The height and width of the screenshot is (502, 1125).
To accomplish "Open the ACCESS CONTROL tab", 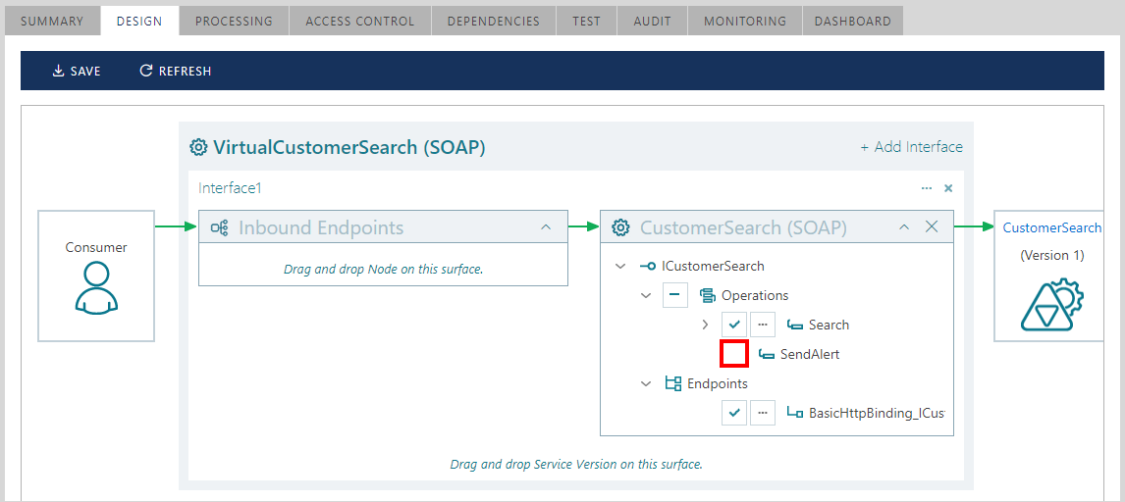I will point(360,21).
